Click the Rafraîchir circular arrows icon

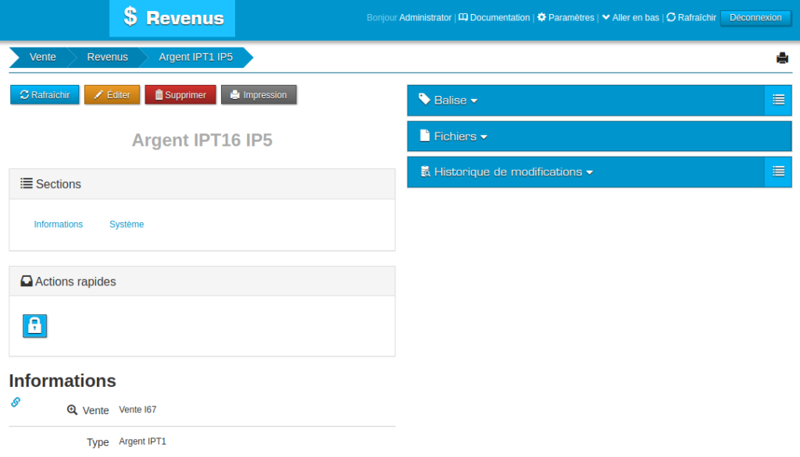[670, 17]
